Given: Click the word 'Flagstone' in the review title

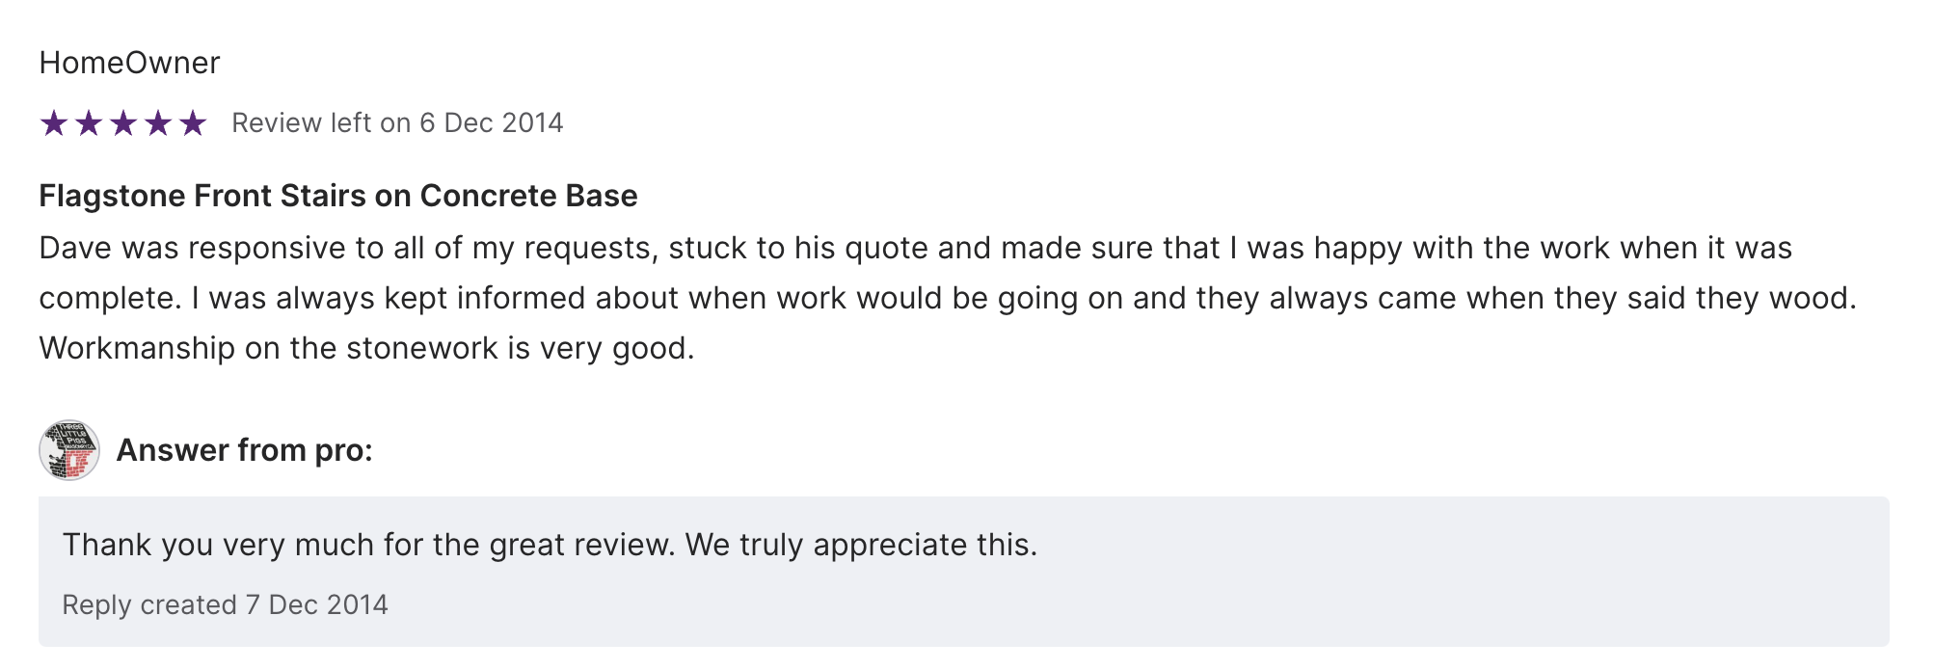Looking at the screenshot, I should 112,196.
